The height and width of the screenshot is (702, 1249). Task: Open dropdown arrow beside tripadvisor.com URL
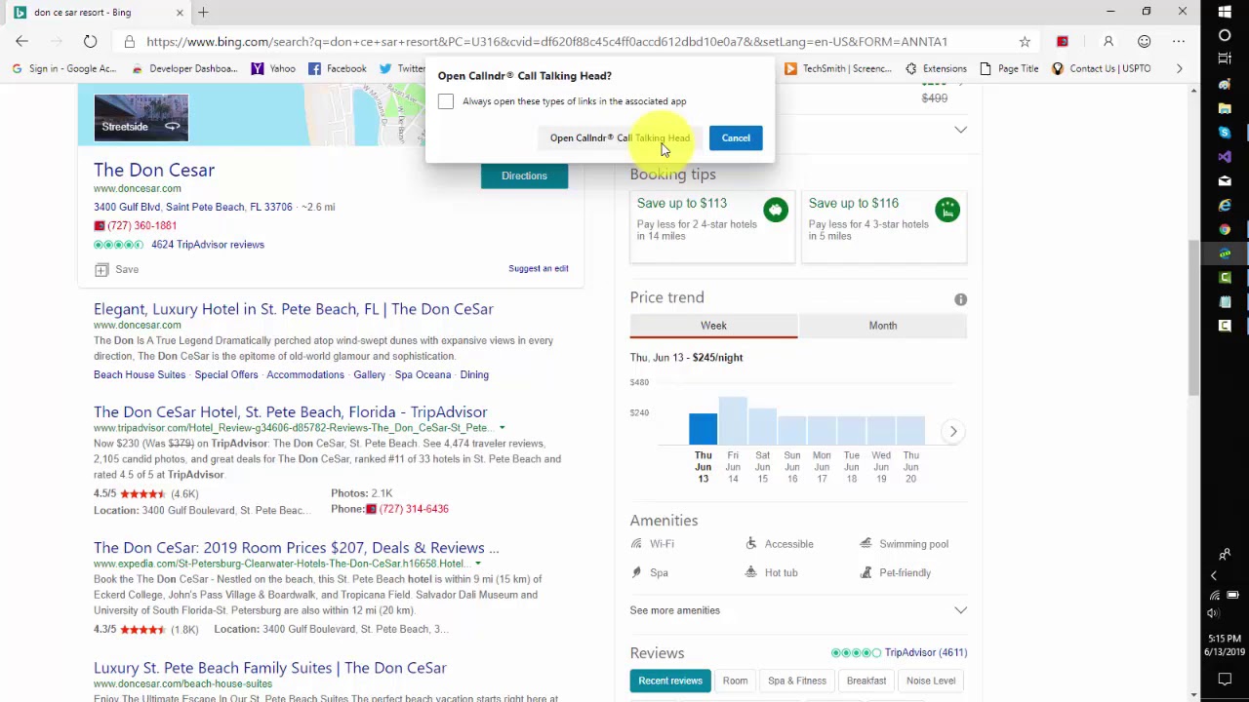502,428
